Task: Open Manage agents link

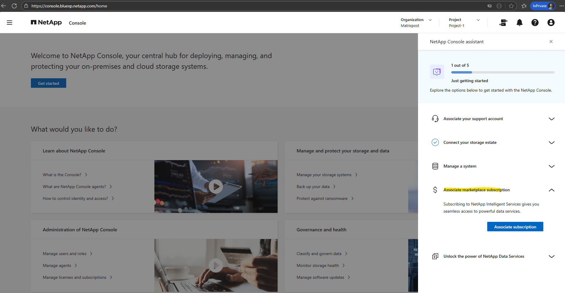Action: point(60,265)
